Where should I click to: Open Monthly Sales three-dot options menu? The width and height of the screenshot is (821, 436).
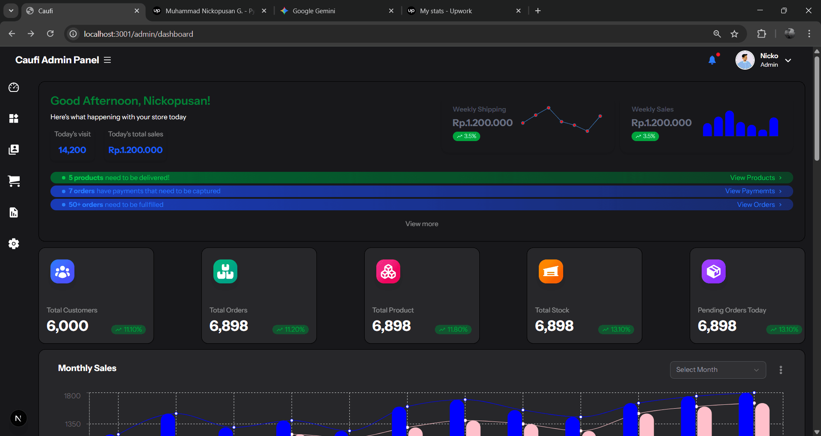click(x=781, y=370)
